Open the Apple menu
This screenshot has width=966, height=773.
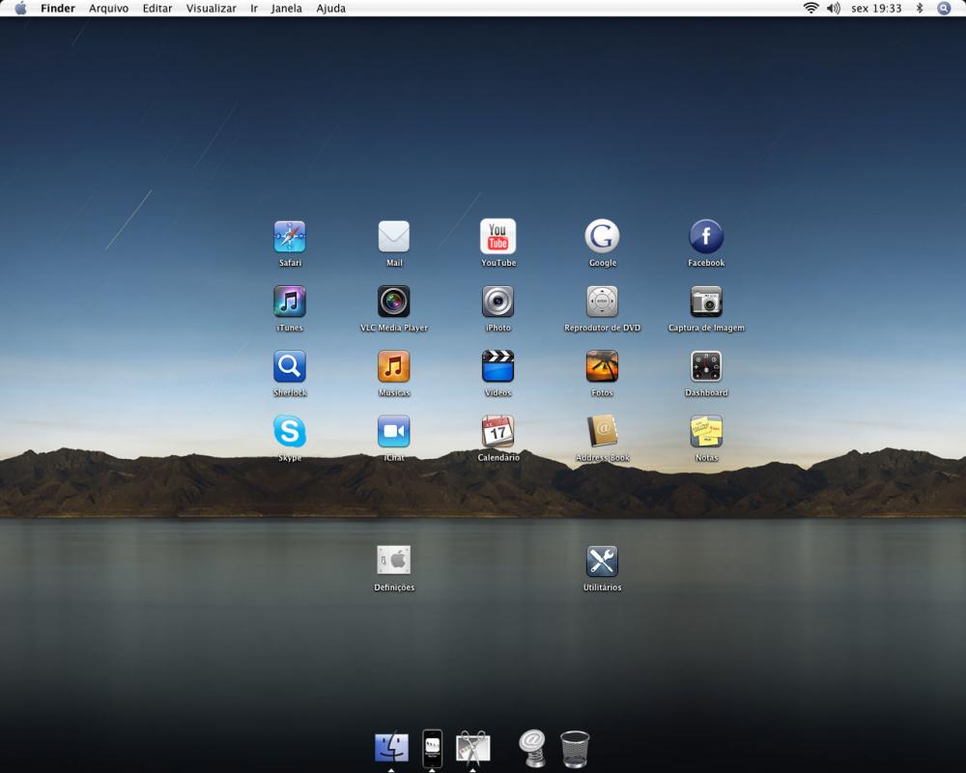[x=20, y=8]
